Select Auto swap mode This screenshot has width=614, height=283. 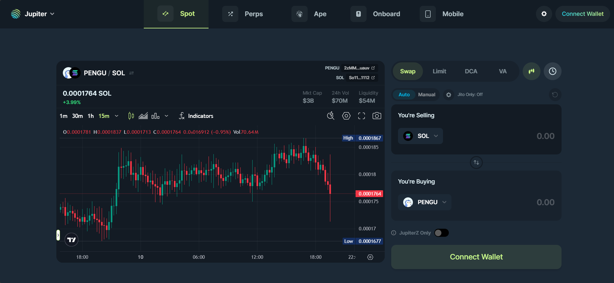pos(404,95)
